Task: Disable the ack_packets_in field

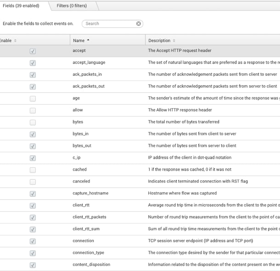Action: pyautogui.click(x=33, y=75)
